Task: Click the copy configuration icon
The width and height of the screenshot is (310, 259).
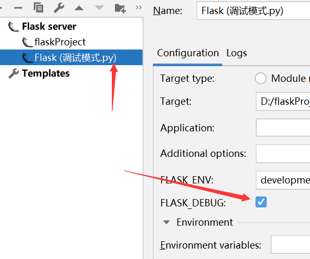Action: point(38,8)
